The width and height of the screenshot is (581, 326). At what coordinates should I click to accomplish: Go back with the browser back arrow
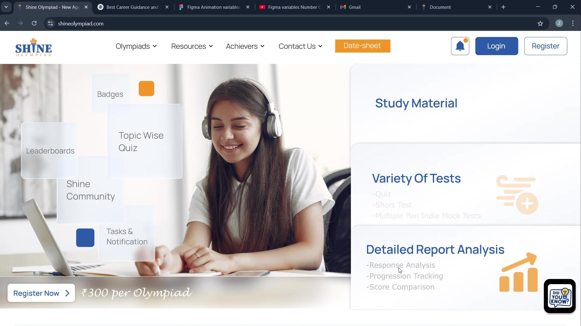click(7, 23)
